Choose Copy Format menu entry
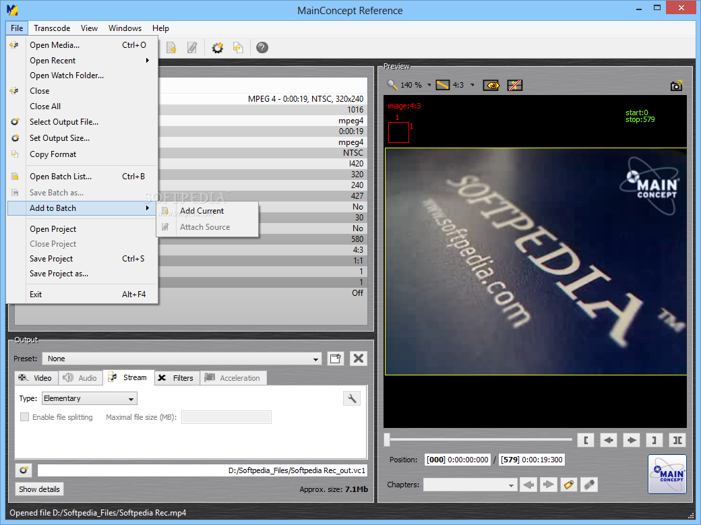 82,154
